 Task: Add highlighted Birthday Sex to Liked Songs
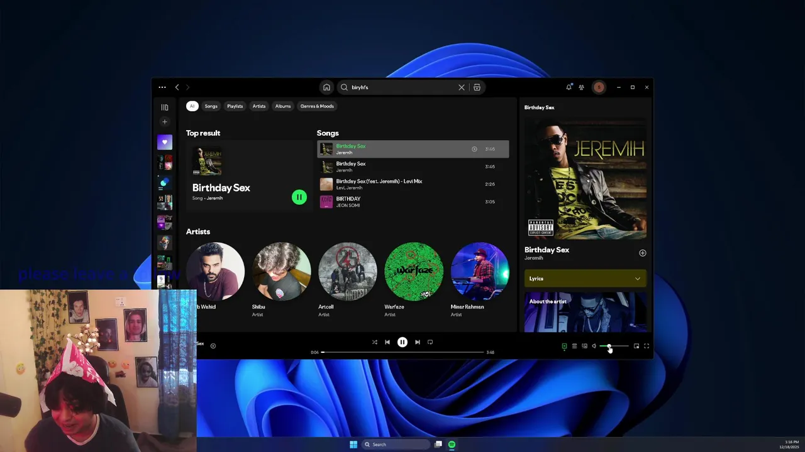click(x=474, y=149)
